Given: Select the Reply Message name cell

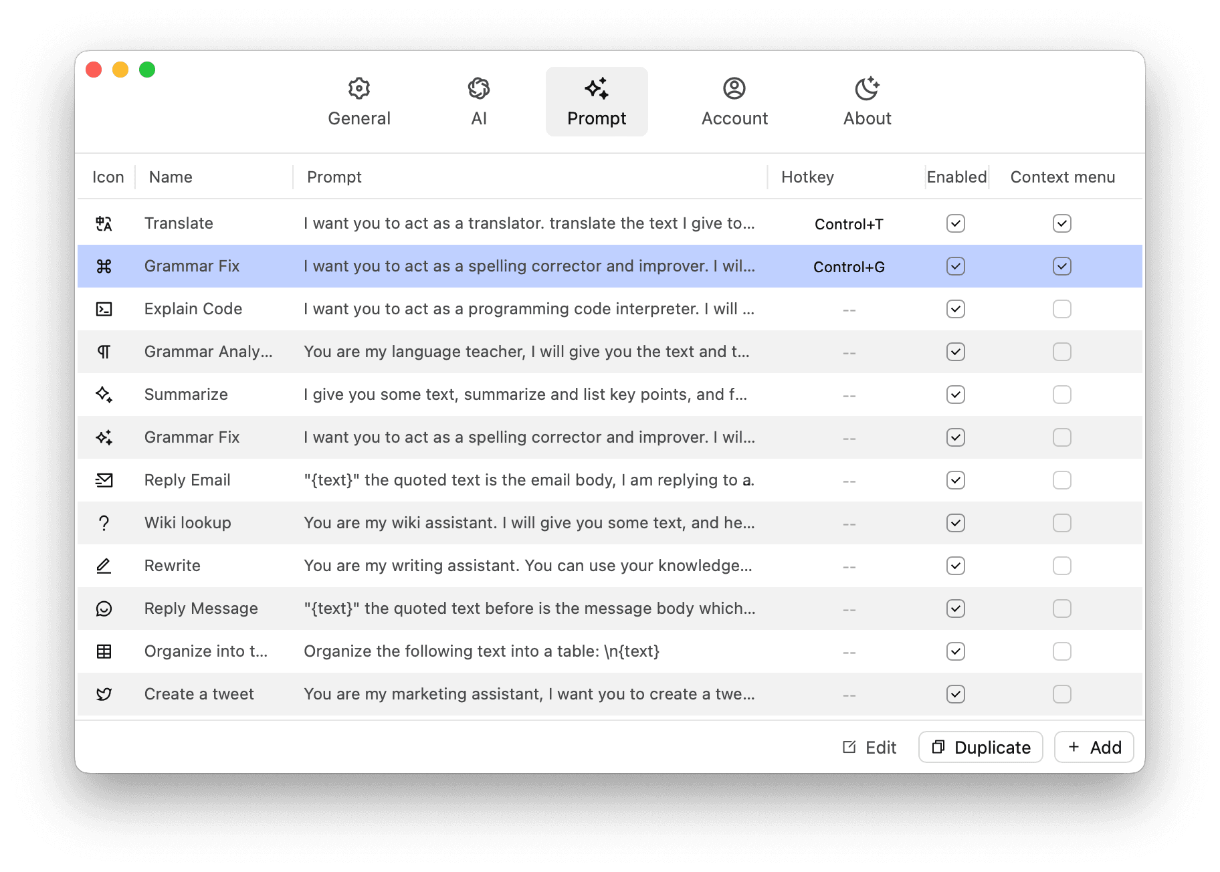Looking at the screenshot, I should click(x=201, y=609).
